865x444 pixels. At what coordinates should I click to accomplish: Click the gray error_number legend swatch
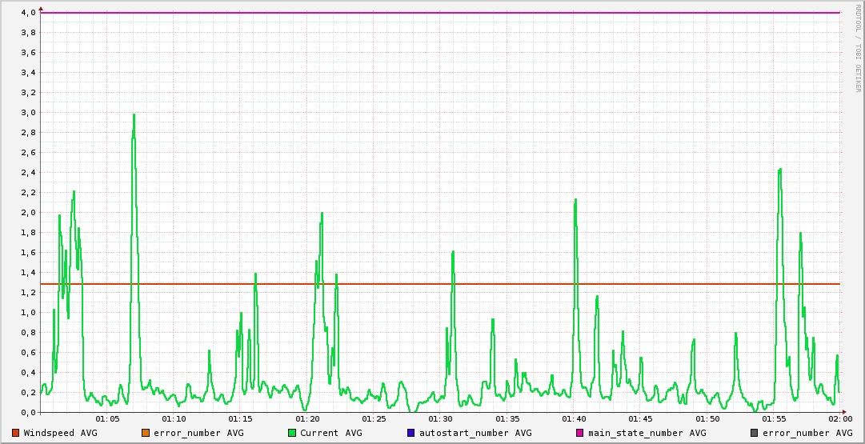click(x=754, y=433)
